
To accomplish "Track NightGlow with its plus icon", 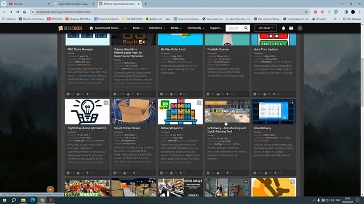I will click(x=106, y=103).
